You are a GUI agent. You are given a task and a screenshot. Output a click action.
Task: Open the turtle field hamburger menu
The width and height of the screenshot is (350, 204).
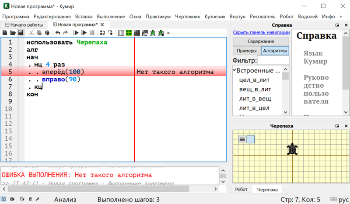(242, 139)
